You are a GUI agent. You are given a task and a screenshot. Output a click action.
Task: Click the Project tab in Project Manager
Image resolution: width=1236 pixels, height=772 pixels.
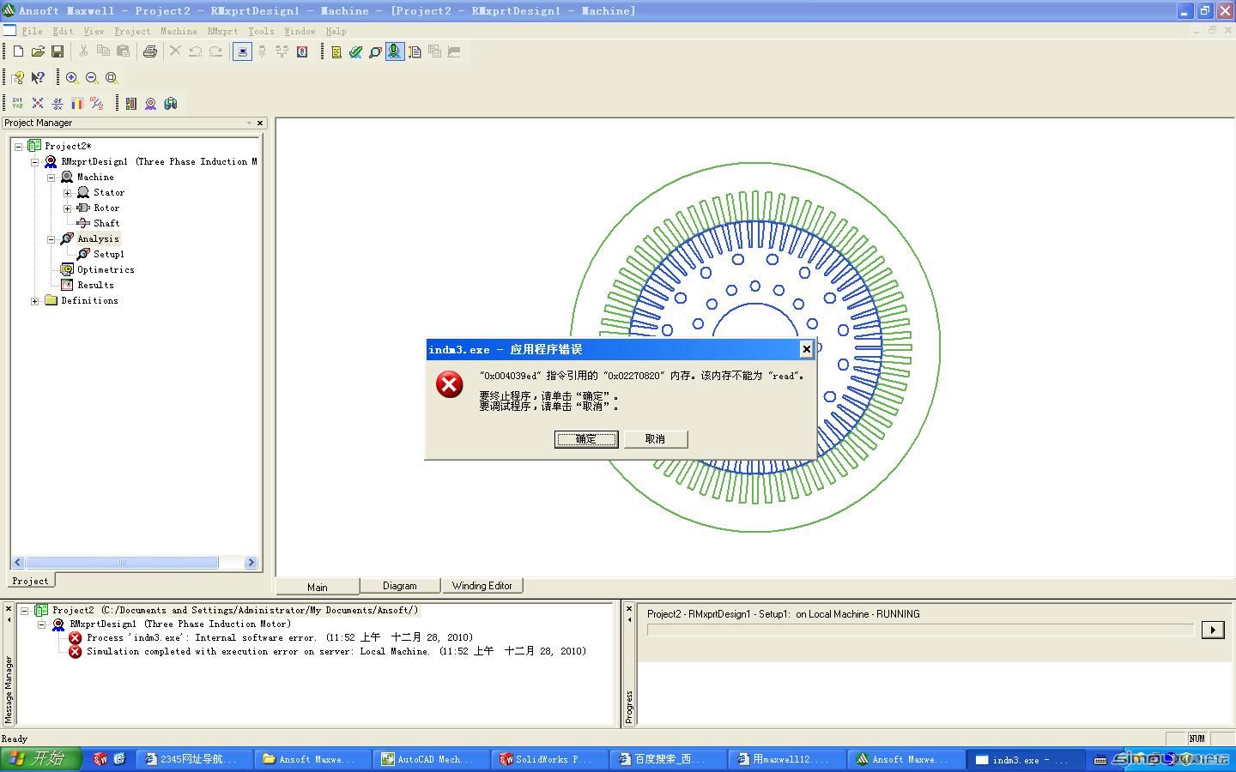point(30,581)
